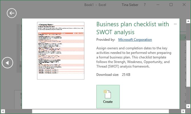Select the template title 'Business plan checklist with SWOT analysis'
The image size is (191, 114).
(133, 28)
